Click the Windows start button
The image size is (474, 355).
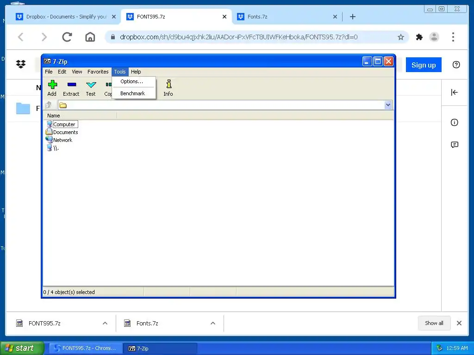[x=22, y=348]
